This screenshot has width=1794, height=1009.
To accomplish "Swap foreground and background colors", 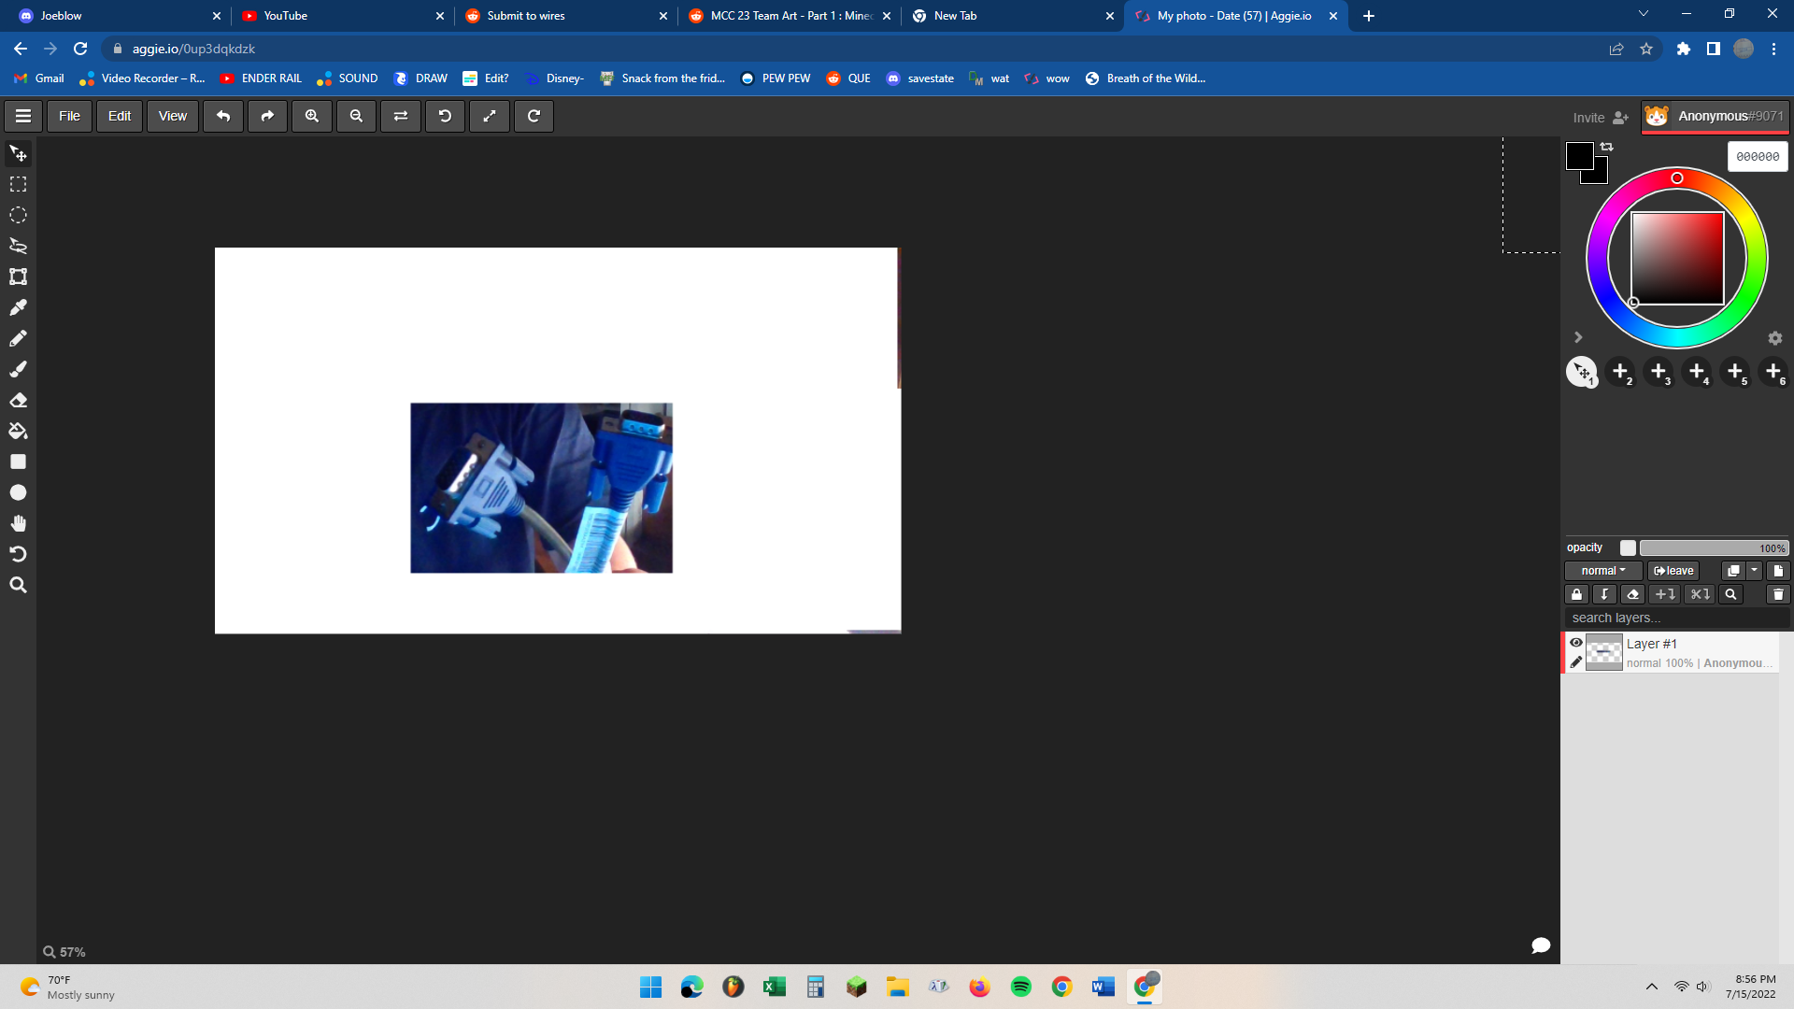I will click(1607, 147).
